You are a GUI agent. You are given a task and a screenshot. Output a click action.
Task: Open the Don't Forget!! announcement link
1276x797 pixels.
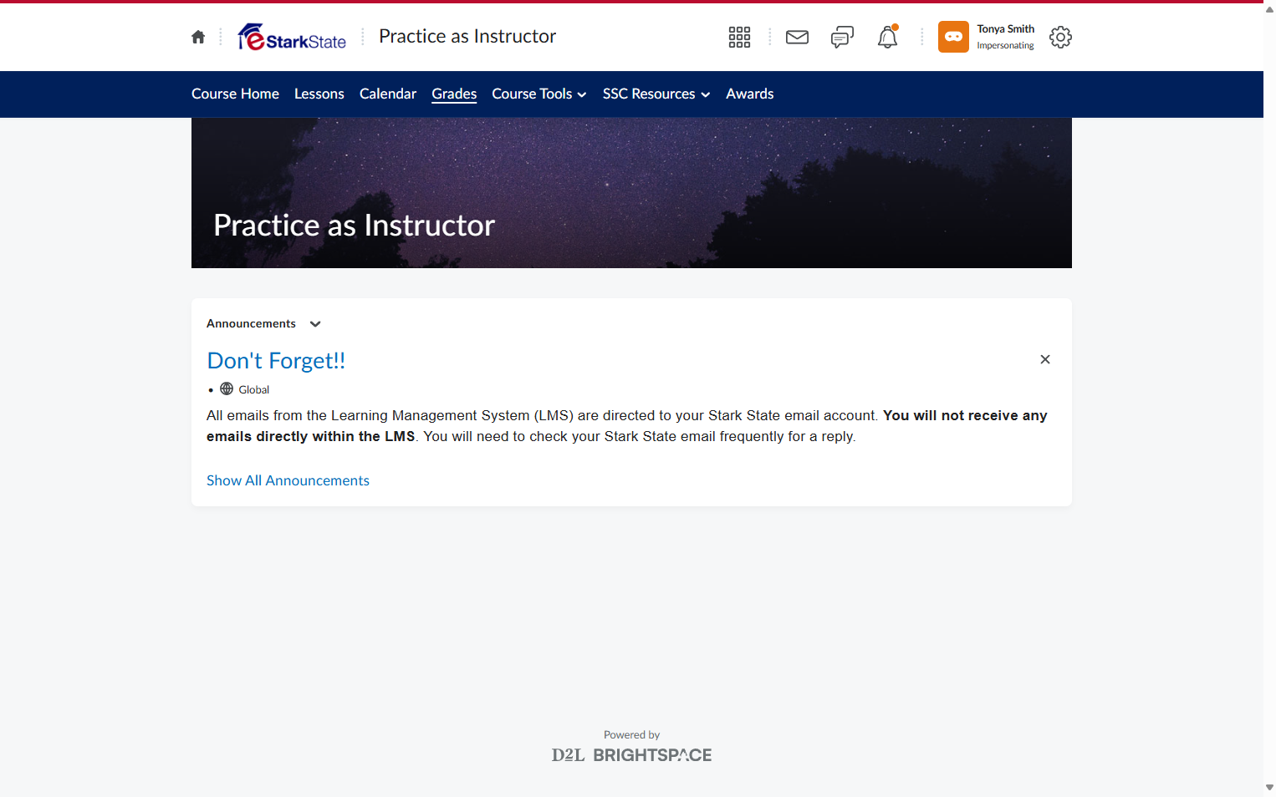pos(276,361)
